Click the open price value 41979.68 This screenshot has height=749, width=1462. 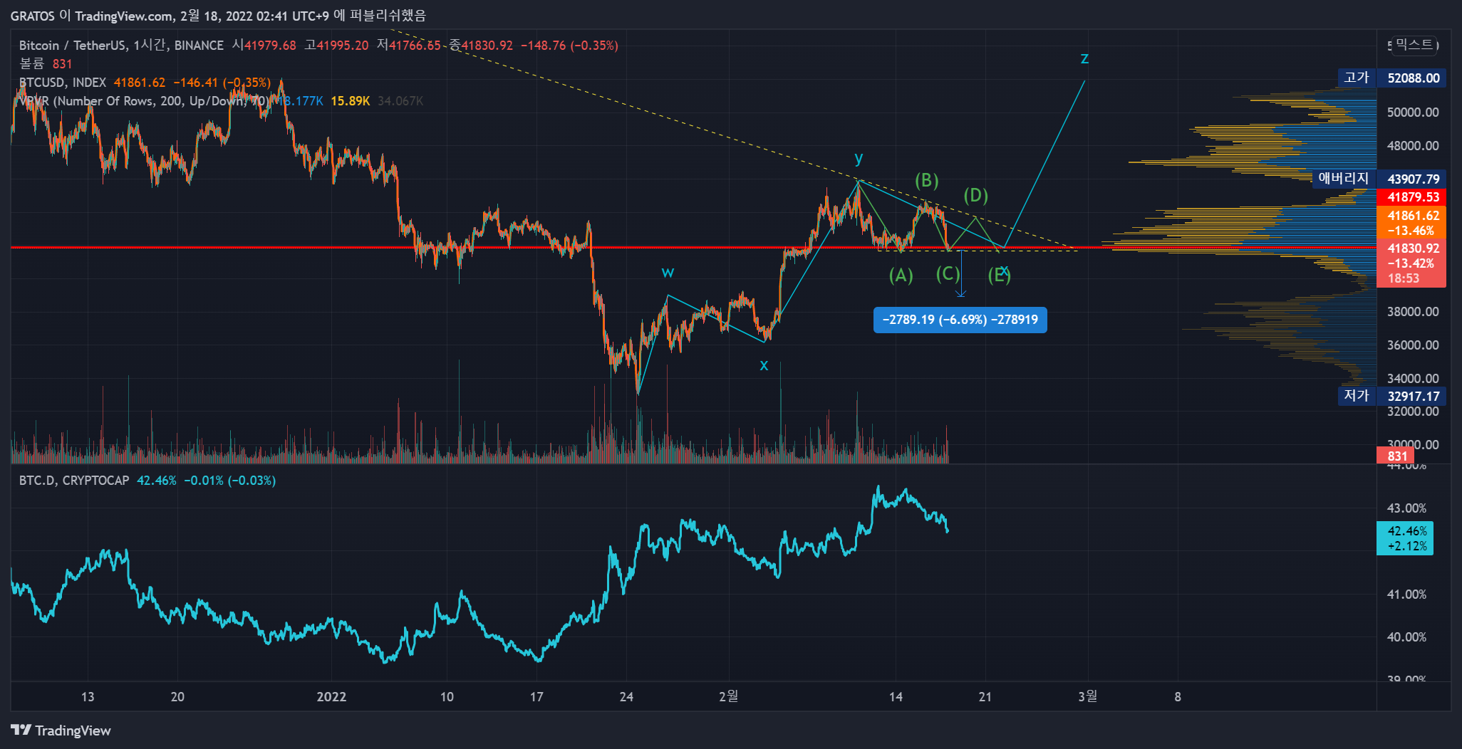(x=270, y=46)
